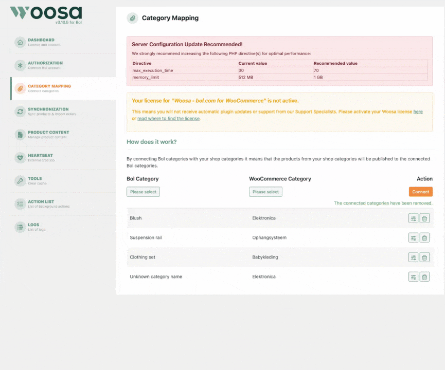This screenshot has height=370, width=445.
Task: Click the Woosa logo
Action: click(x=46, y=13)
